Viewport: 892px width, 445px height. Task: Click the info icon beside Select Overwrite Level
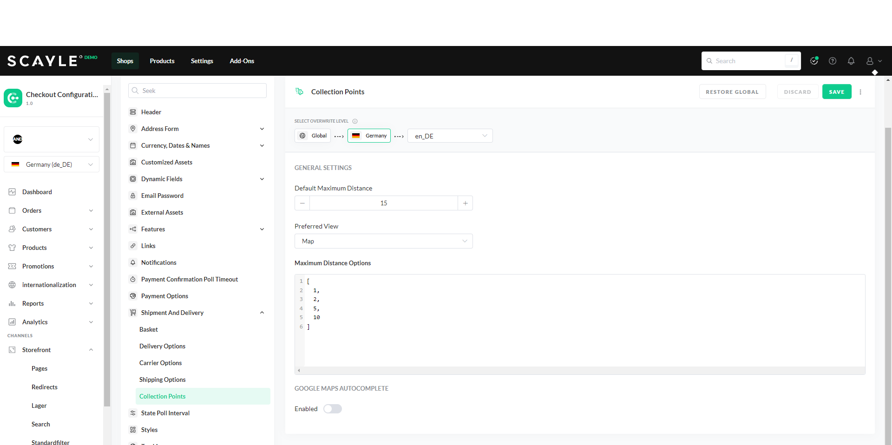tap(355, 121)
